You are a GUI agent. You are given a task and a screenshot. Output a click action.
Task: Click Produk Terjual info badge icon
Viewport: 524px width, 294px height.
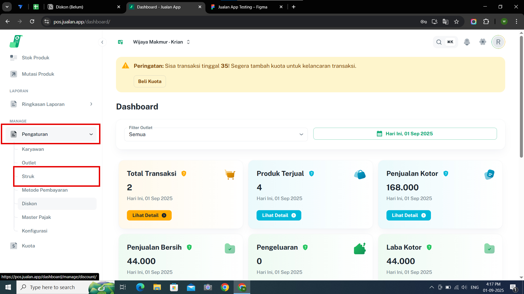click(x=311, y=174)
